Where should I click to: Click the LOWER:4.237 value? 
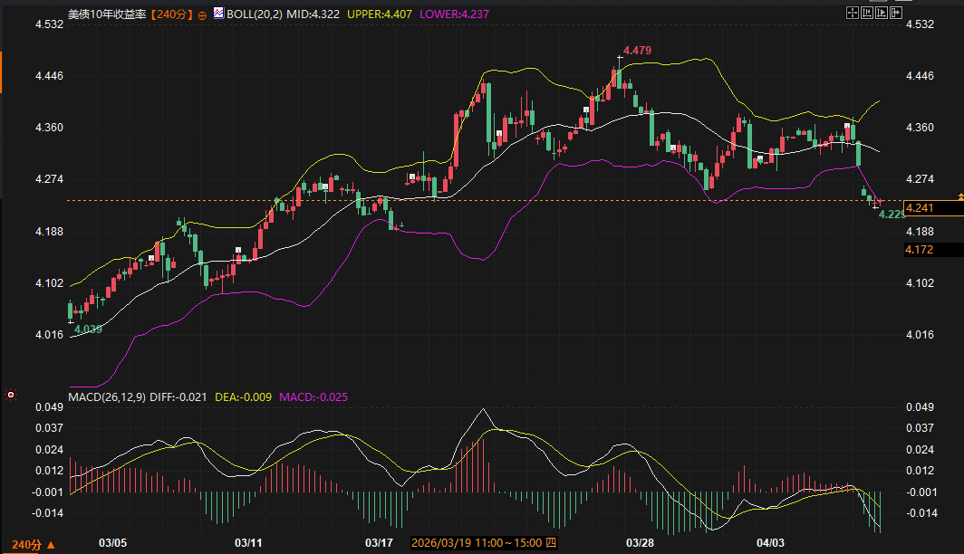tap(454, 14)
